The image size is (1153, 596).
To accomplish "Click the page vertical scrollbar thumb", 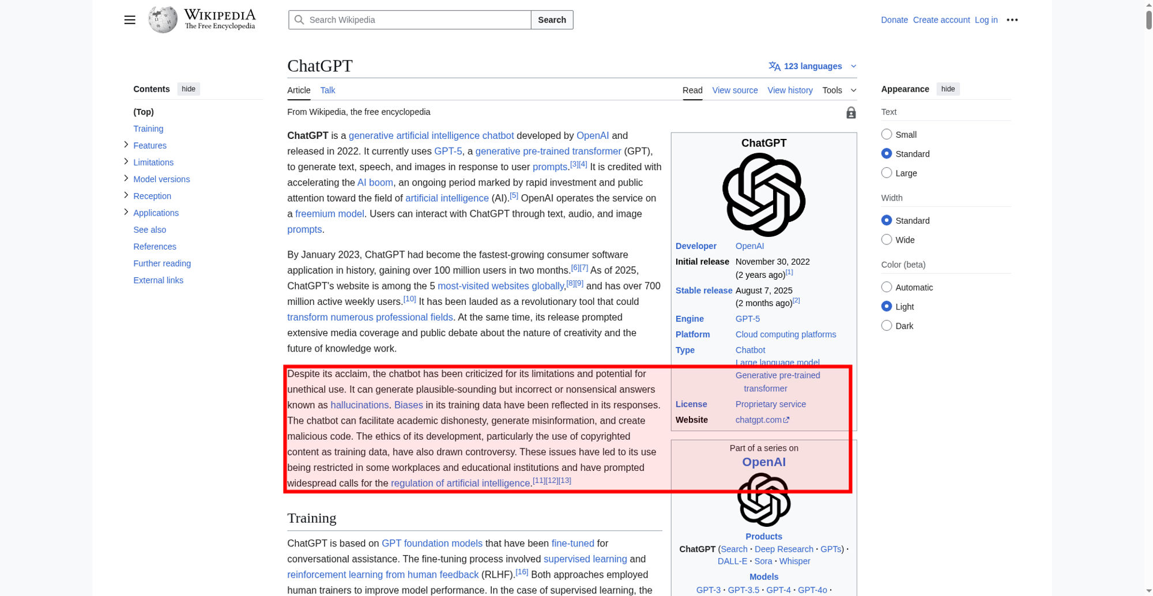I will point(1148,17).
